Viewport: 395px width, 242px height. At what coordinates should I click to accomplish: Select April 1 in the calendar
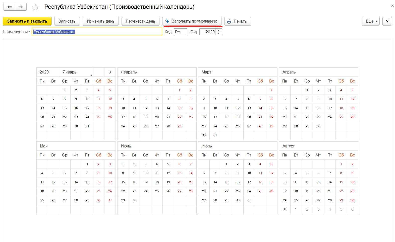coord(307,90)
